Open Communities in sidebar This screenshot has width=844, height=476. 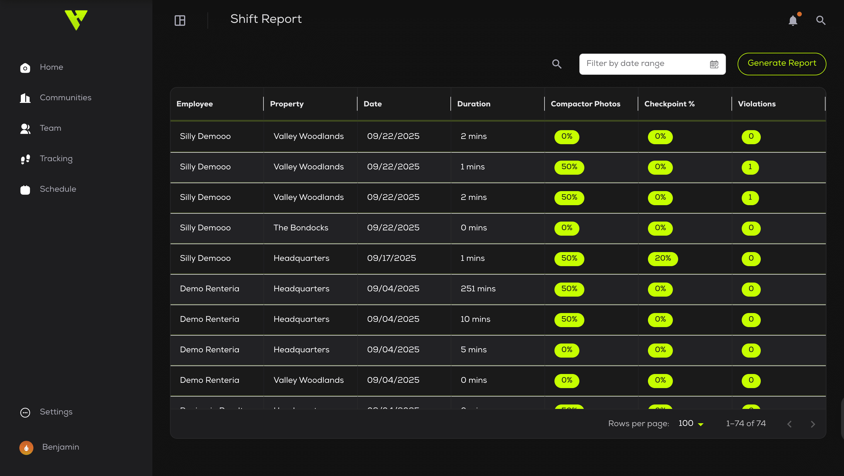[x=66, y=98]
